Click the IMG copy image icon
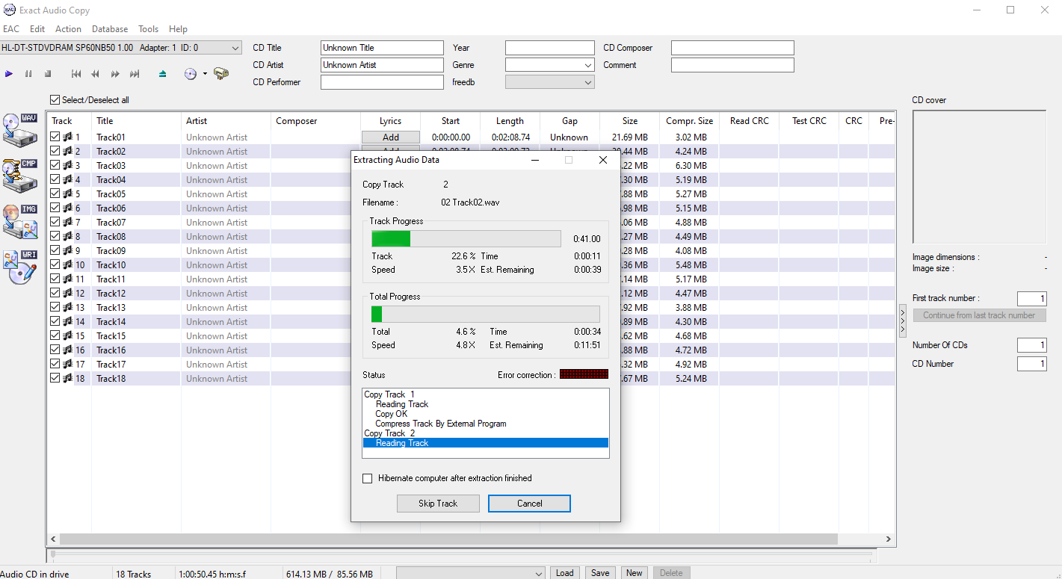 20,223
